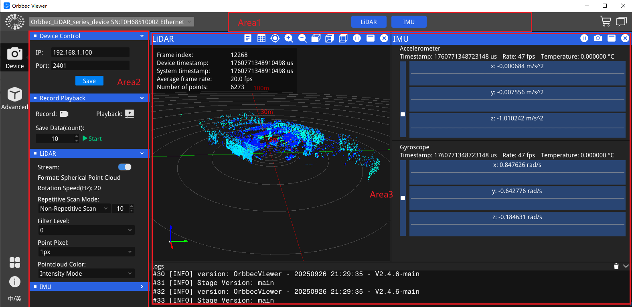The image size is (632, 307).
Task: Click the Record camera icon
Action: pyautogui.click(x=64, y=114)
